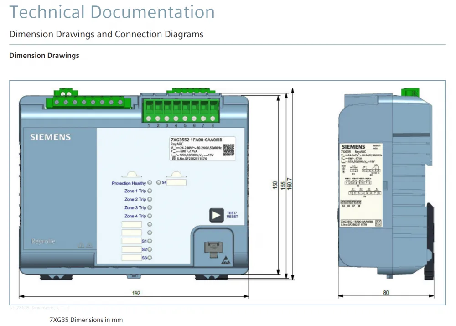Click the Reyrolle brand label

[43, 241]
